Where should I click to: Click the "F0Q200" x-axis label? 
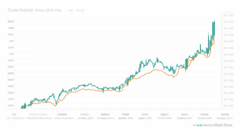click(105, 114)
